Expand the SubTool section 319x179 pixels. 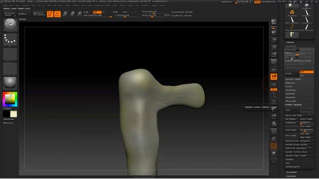coord(290,42)
